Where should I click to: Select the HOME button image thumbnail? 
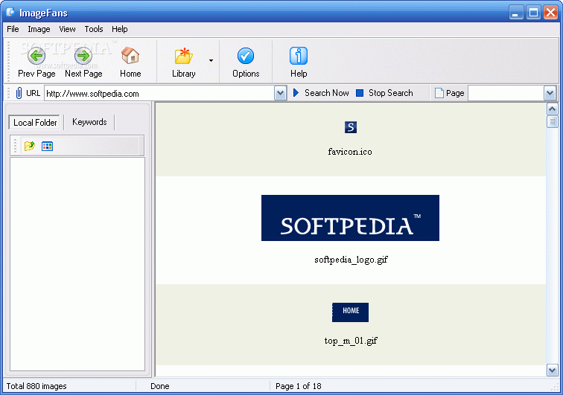[350, 312]
